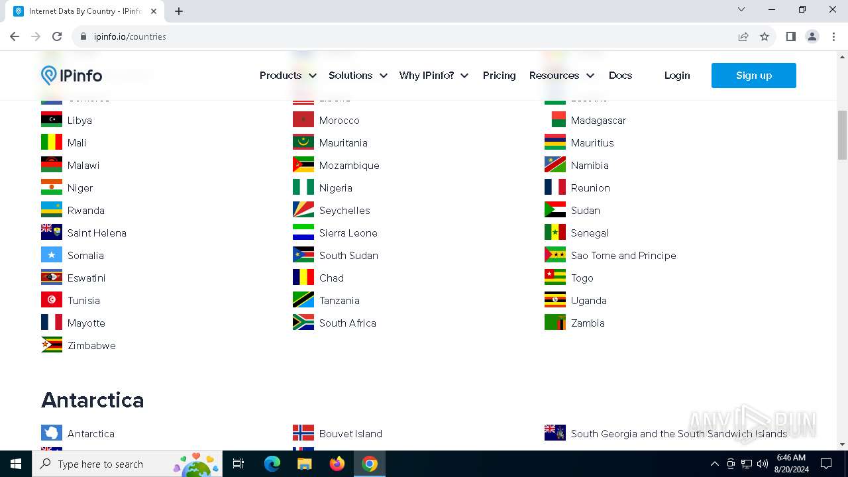Open the Reunion country link

tap(590, 187)
